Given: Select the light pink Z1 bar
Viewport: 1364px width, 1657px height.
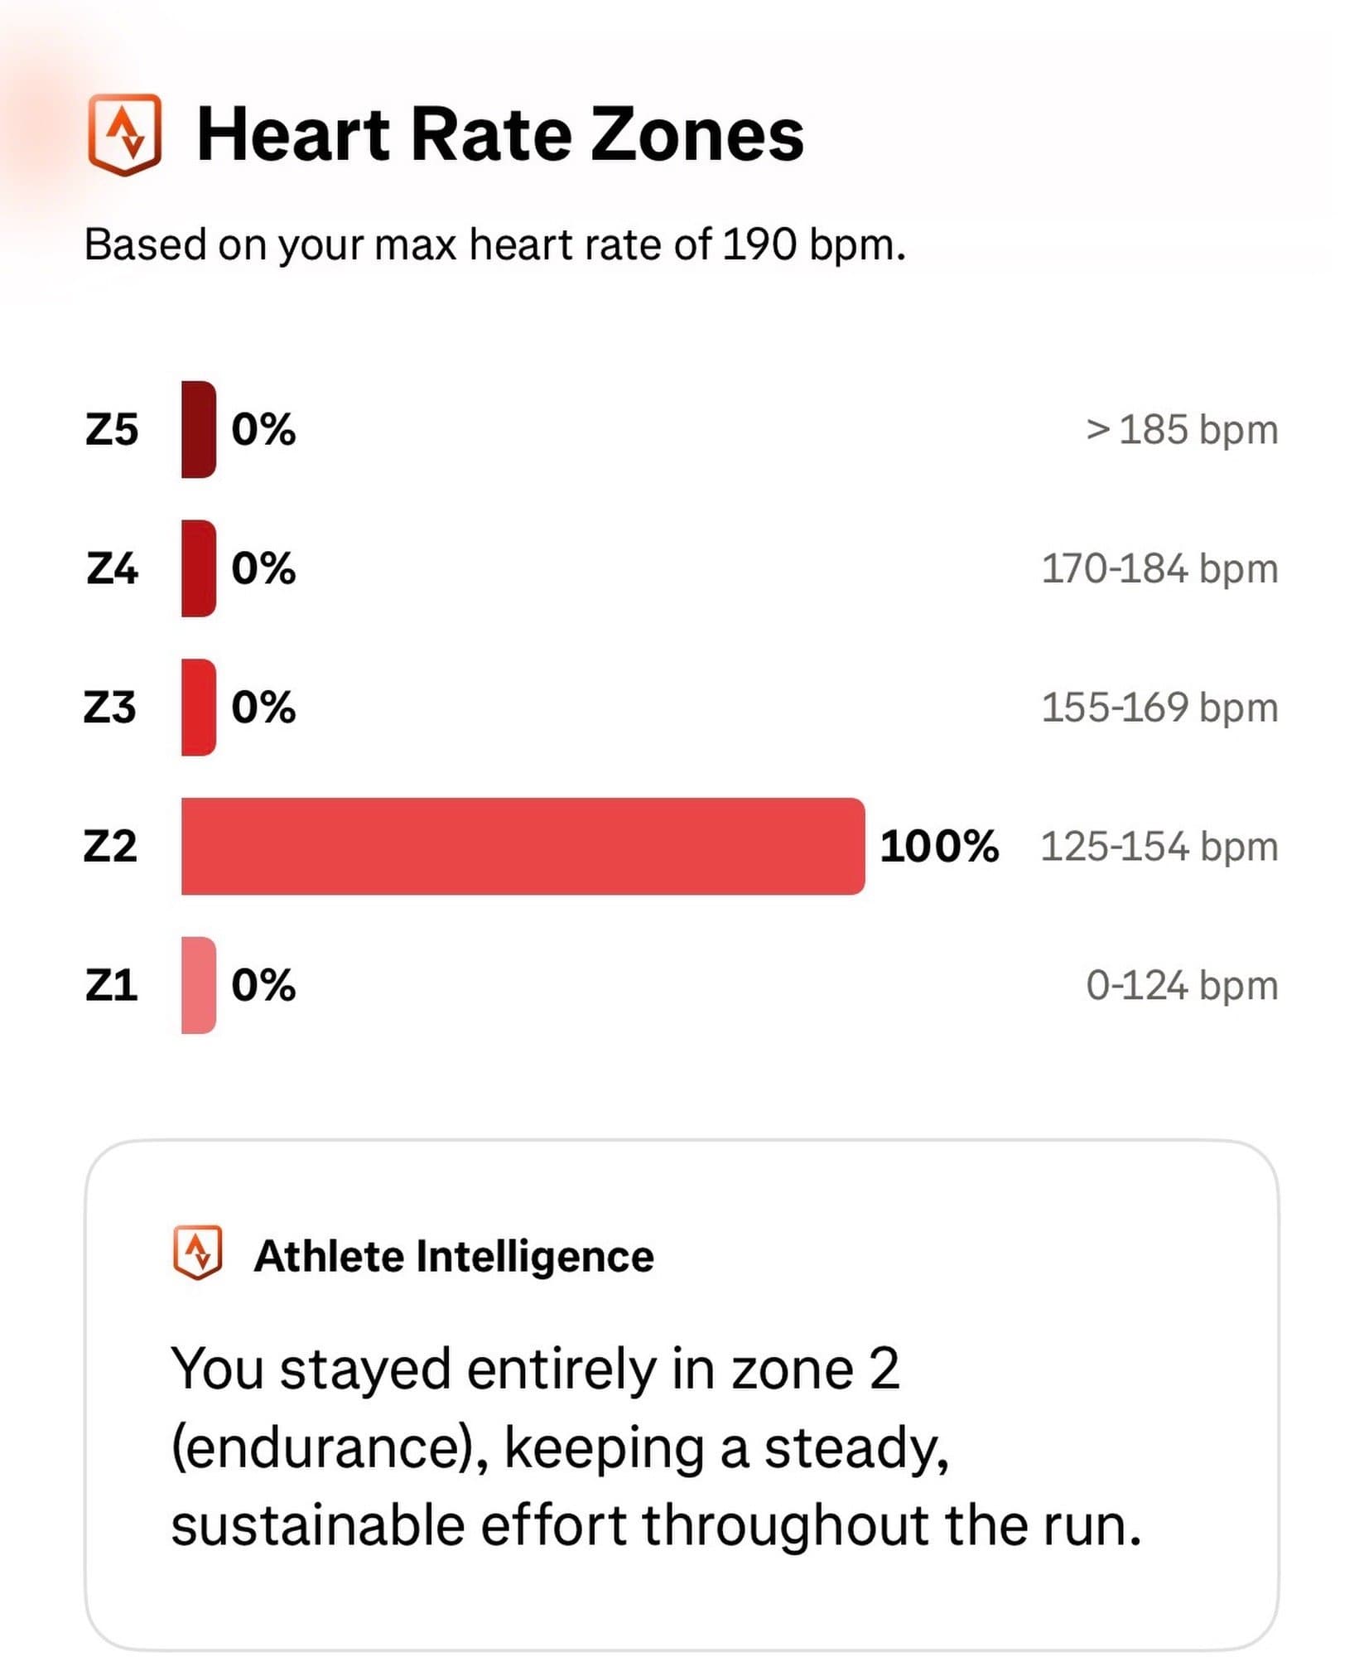Looking at the screenshot, I should (199, 985).
